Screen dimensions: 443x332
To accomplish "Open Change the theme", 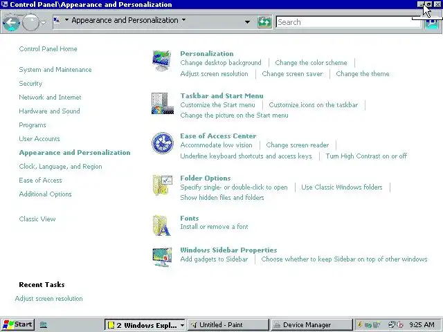I will 363,74.
